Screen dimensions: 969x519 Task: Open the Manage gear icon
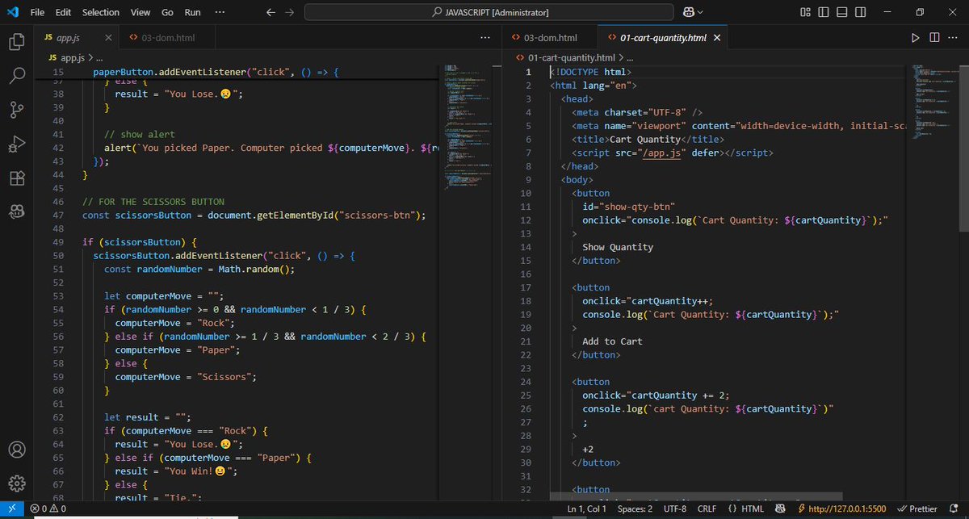click(16, 483)
